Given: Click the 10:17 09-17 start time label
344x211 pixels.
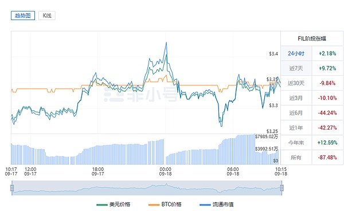Looking at the screenshot, I should [x=11, y=171].
